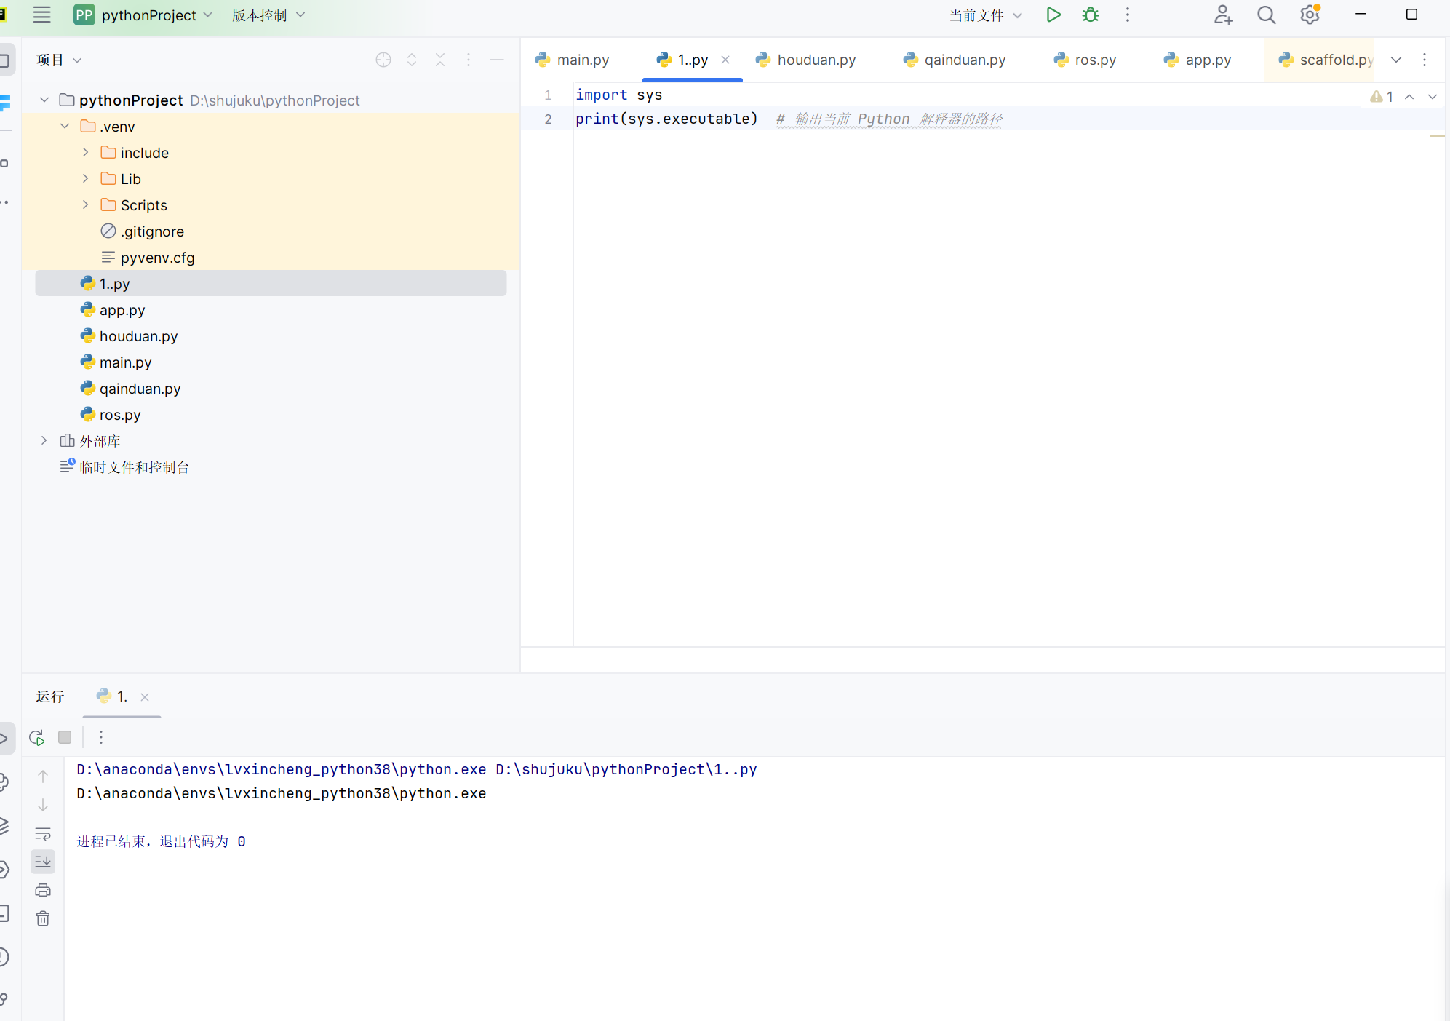This screenshot has width=1450, height=1021.
Task: Switch to the houduan.py editor tab
Action: point(816,60)
